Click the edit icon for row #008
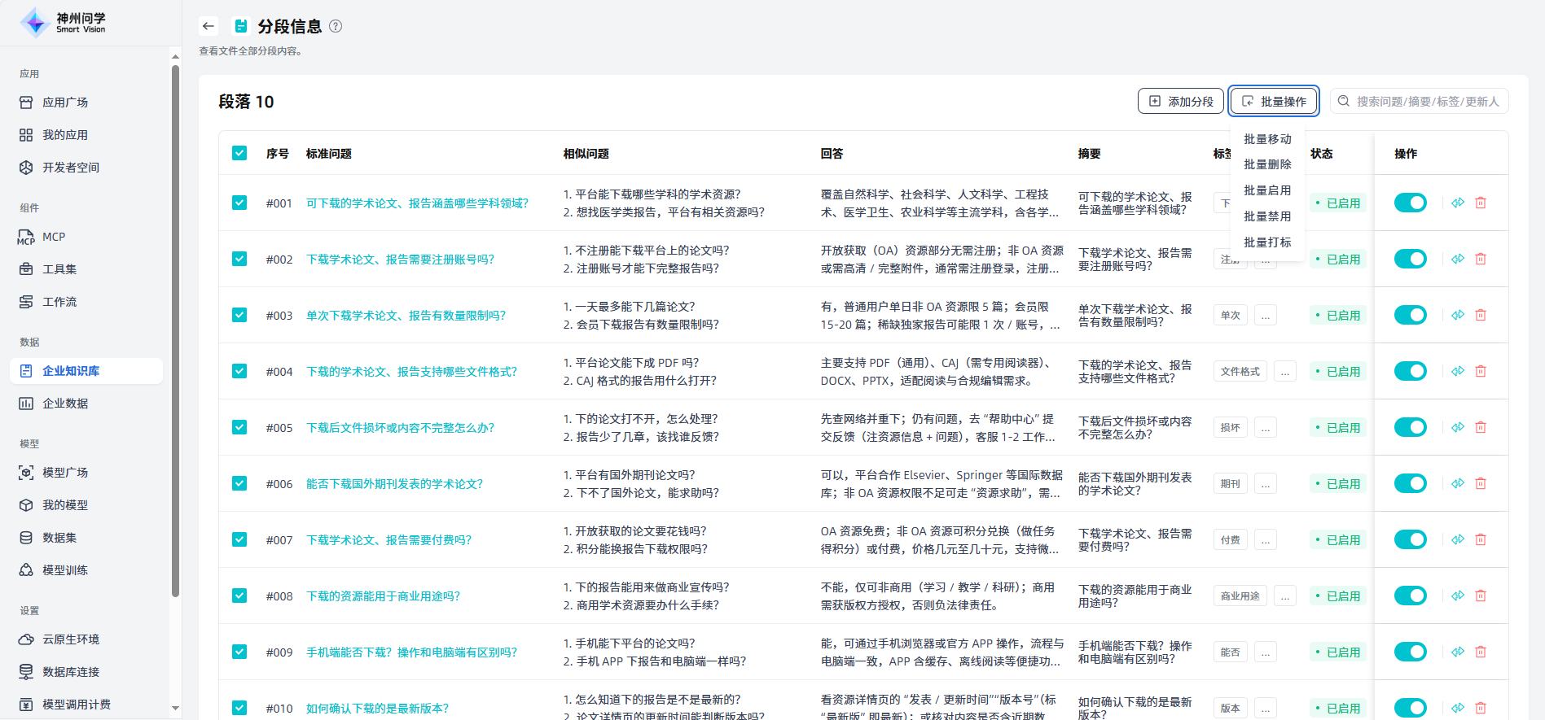Viewport: 1545px width, 720px height. pos(1458,596)
